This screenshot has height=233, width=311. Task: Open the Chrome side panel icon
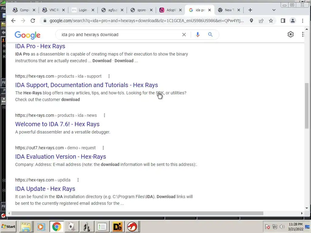283,21
